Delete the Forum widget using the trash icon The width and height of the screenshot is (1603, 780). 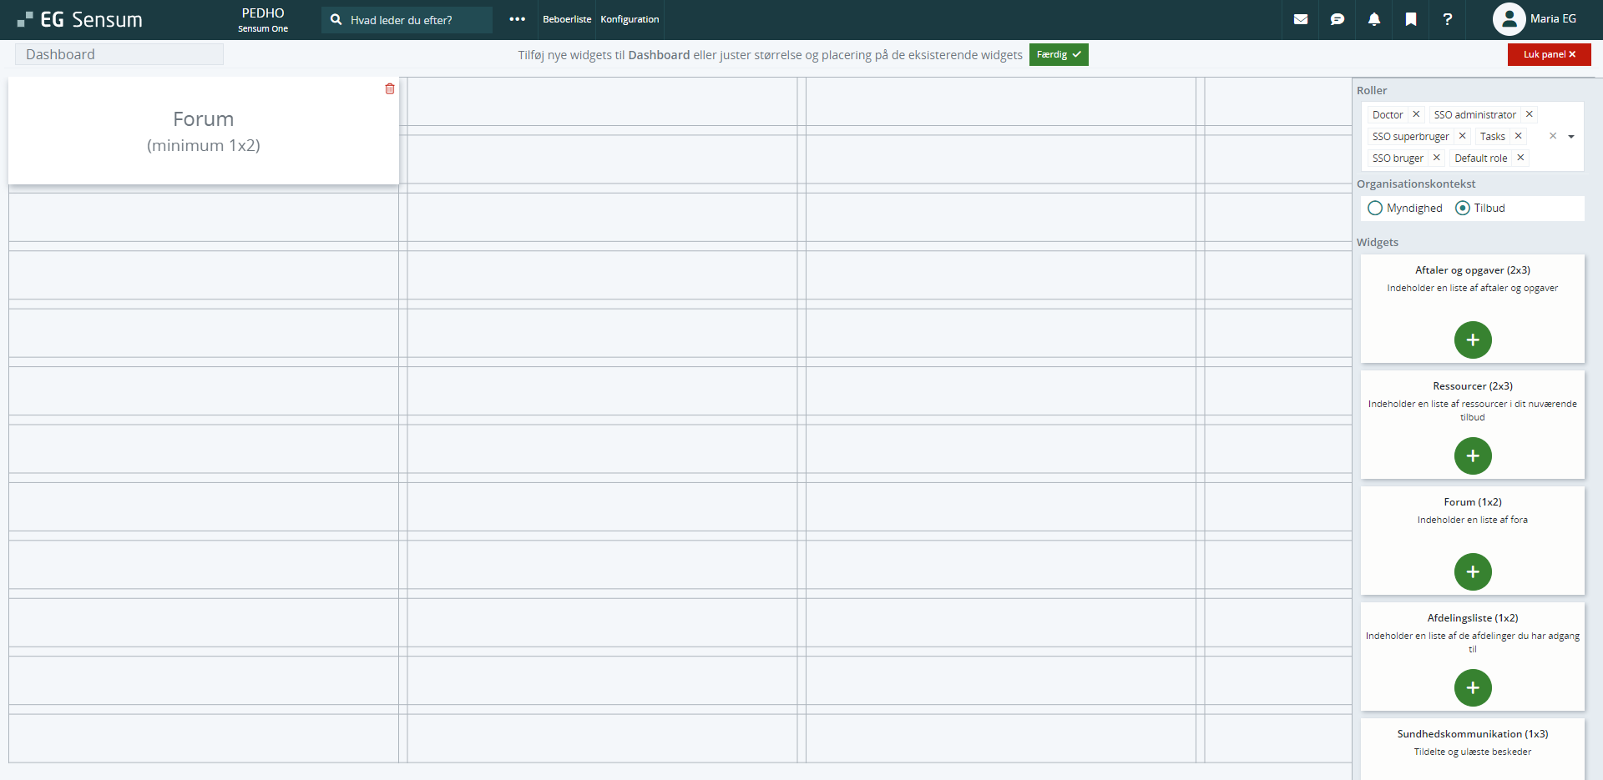coord(390,88)
